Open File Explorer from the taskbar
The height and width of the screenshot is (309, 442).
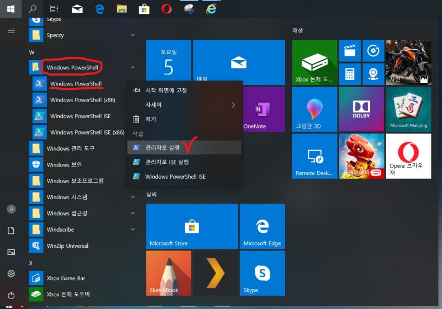[122, 9]
